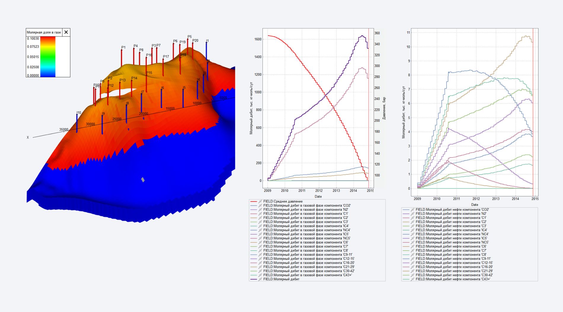Click X-axis tick label '20000' on 3D model
This screenshot has width=563, height=312.
tap(143, 114)
